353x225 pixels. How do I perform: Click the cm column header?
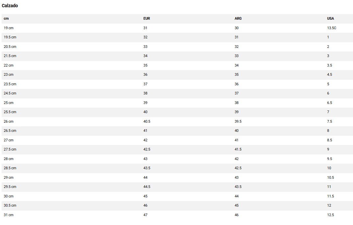click(6, 18)
